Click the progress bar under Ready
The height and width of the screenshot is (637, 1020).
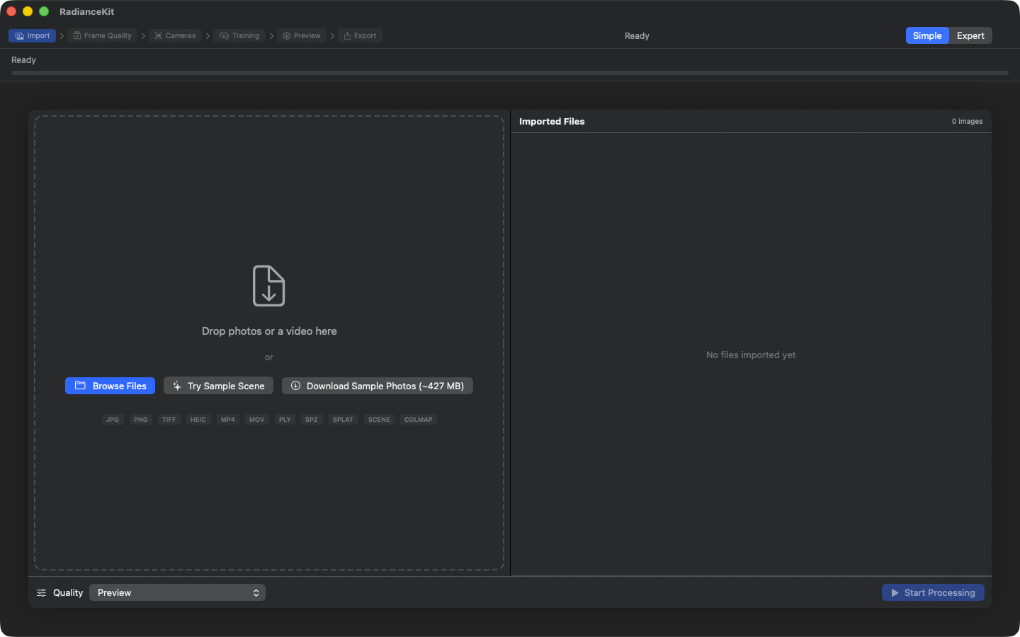tap(510, 73)
